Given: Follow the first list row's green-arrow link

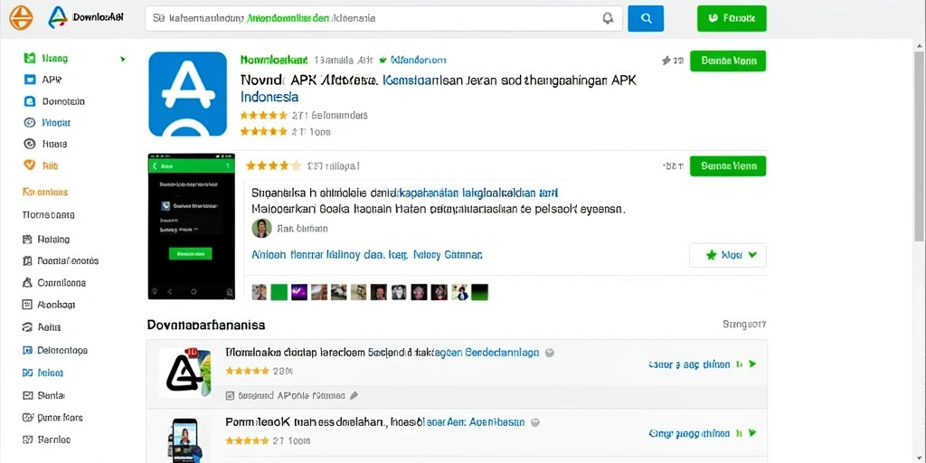Looking at the screenshot, I should (702, 364).
